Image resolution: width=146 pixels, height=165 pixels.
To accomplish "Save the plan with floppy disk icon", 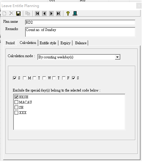I will tap(18, 14).
